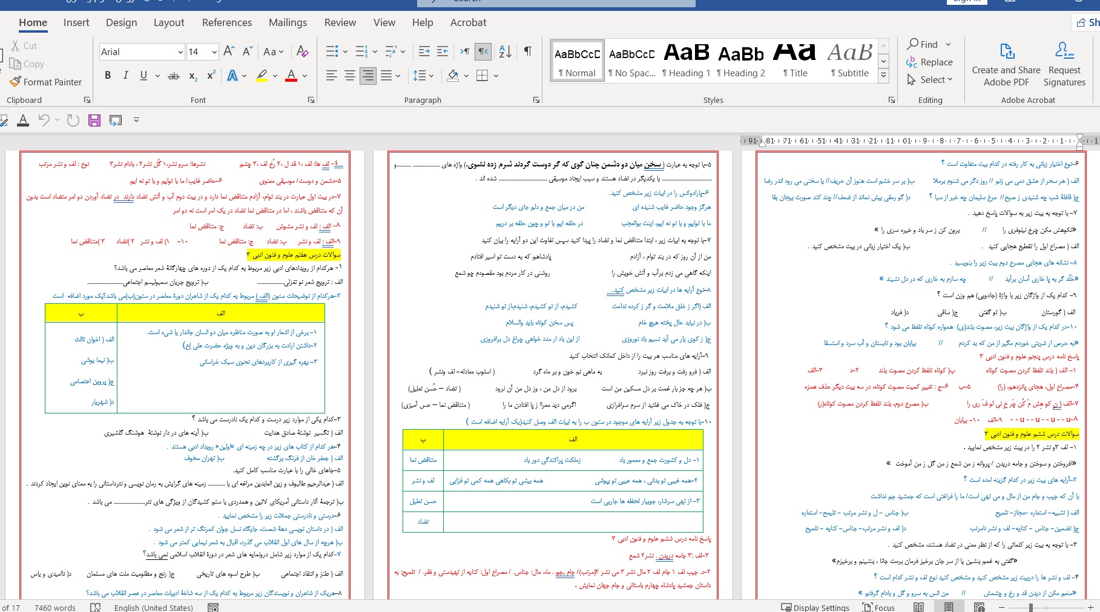Toggle Bold formatting
This screenshot has height=612, width=1100.
coord(108,76)
